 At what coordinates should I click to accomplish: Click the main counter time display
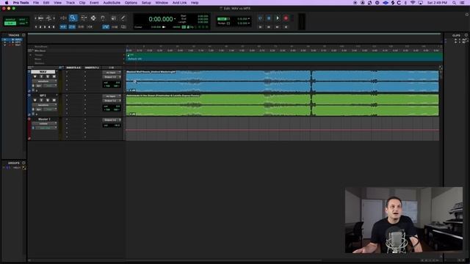[x=161, y=19]
